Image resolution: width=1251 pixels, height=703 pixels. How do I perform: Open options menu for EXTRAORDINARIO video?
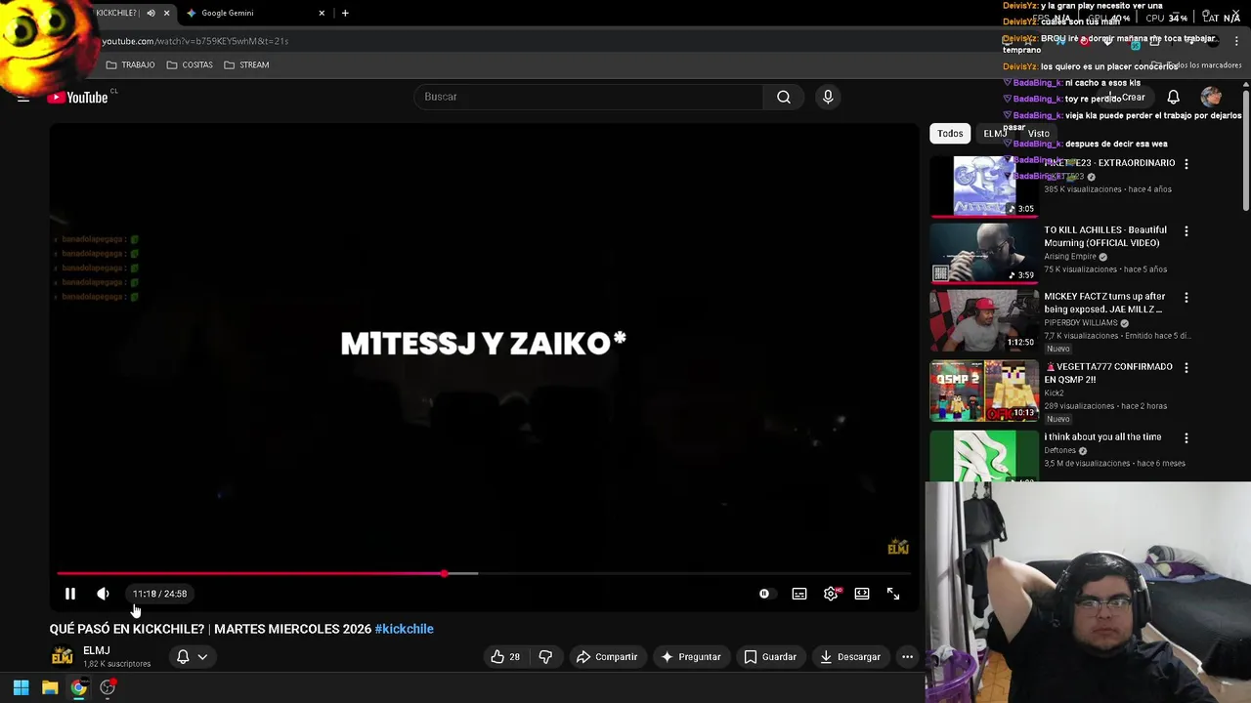click(1186, 164)
